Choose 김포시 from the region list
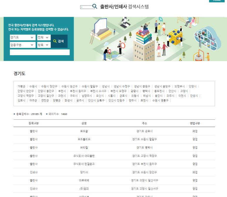The height and width of the screenshot is (197, 227). pyautogui.click(x=21, y=100)
